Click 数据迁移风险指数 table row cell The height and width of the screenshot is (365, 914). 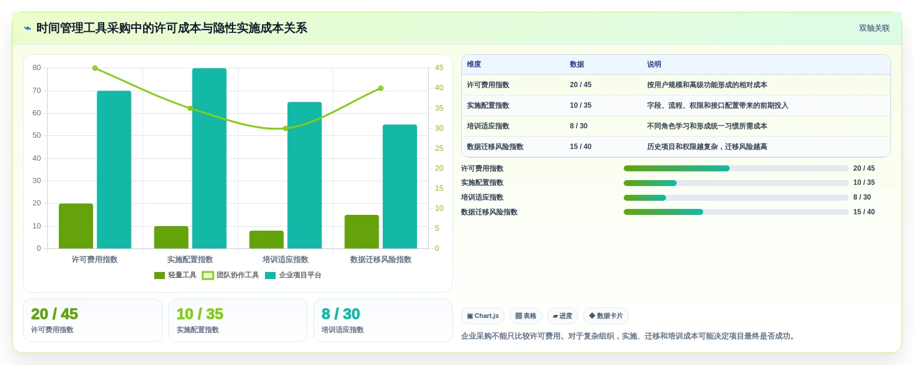point(495,147)
